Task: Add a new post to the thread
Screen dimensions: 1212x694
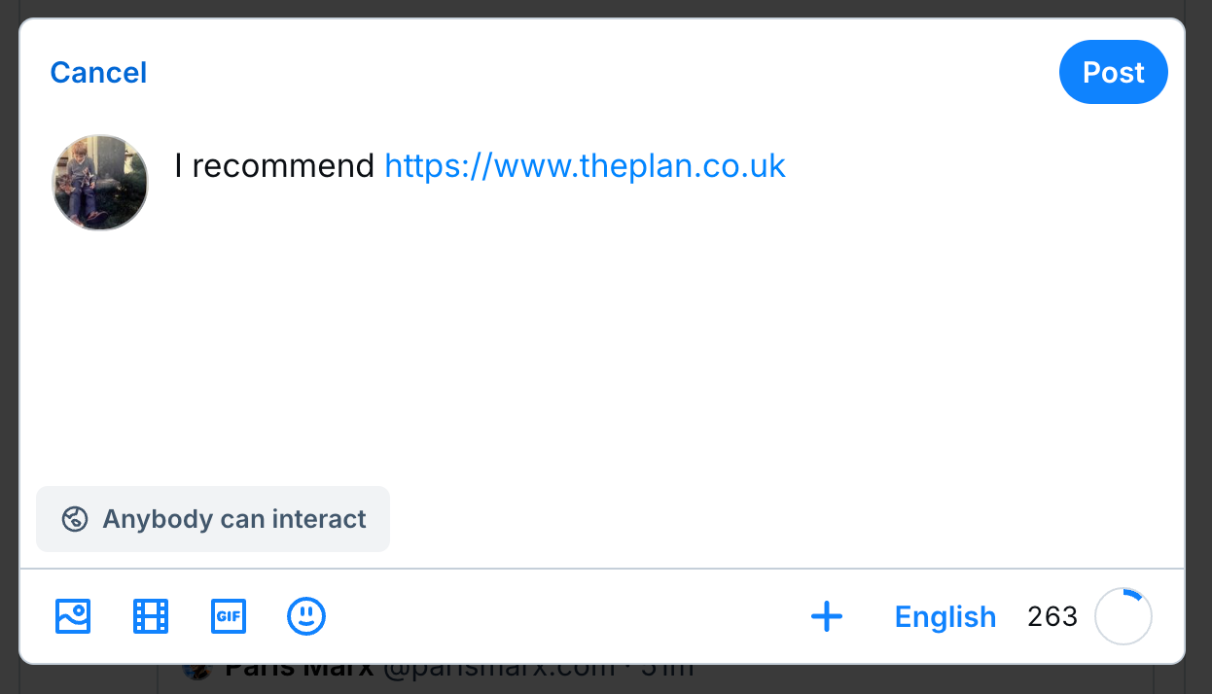Action: [827, 616]
